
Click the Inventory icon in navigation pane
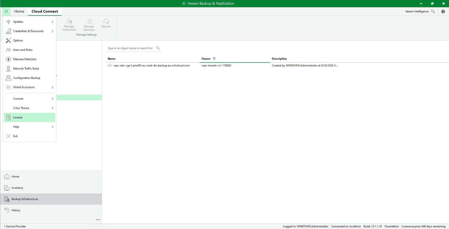[x=7, y=188]
